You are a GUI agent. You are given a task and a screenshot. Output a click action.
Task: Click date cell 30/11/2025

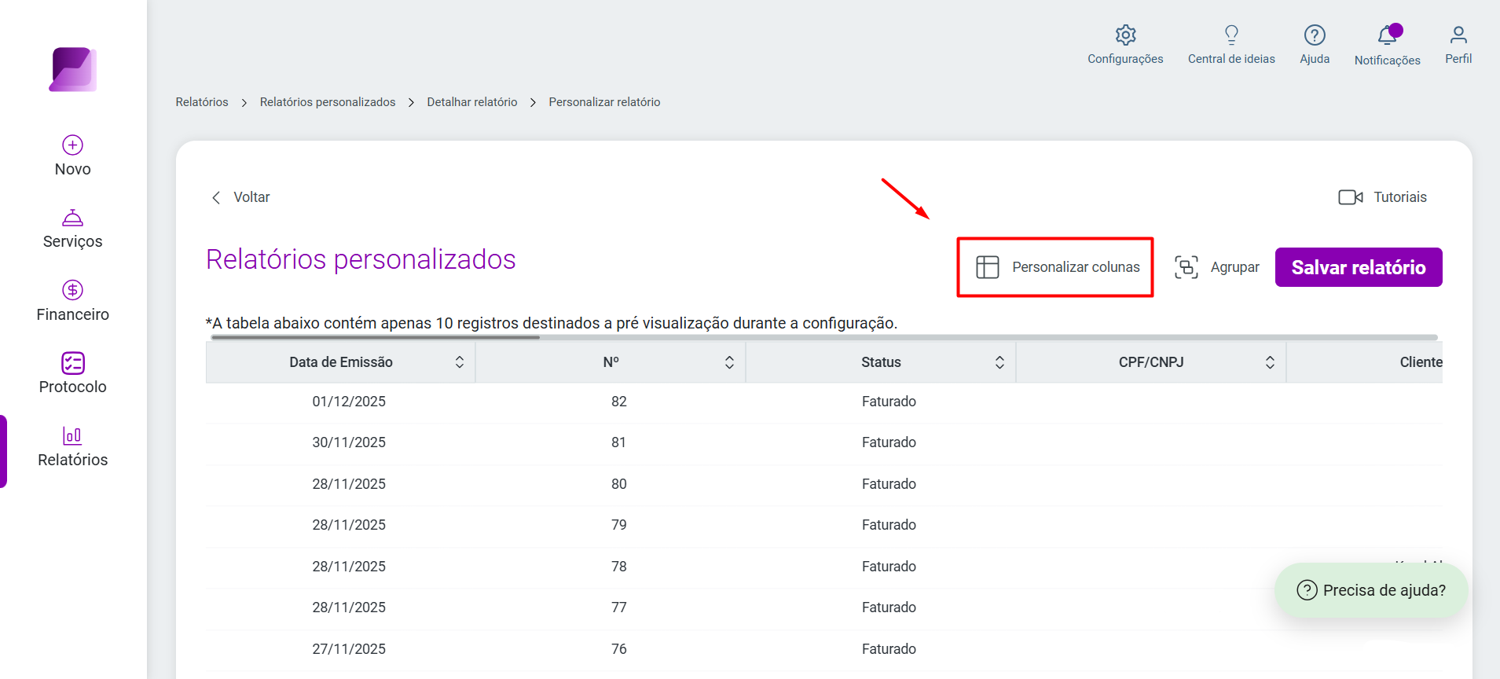pyautogui.click(x=349, y=442)
